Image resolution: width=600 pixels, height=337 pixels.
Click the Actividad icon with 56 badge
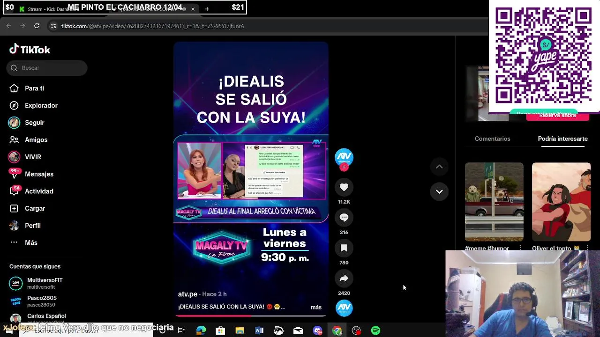click(14, 191)
